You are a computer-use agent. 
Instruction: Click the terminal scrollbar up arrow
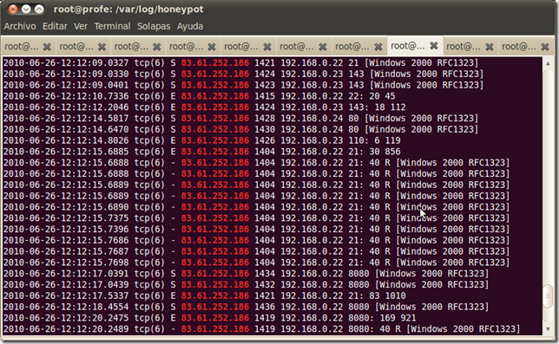548,63
